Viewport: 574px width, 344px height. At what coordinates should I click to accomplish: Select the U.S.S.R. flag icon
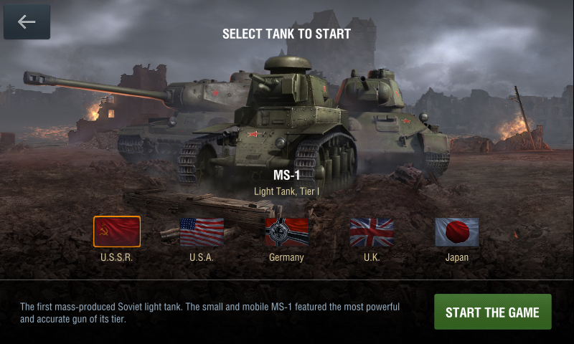click(117, 231)
